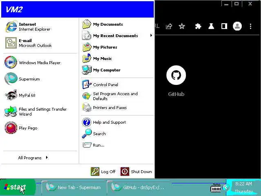Switch to GitHub - dnSpyEx taskbar button
The height and width of the screenshot is (196, 261).
click(x=138, y=187)
